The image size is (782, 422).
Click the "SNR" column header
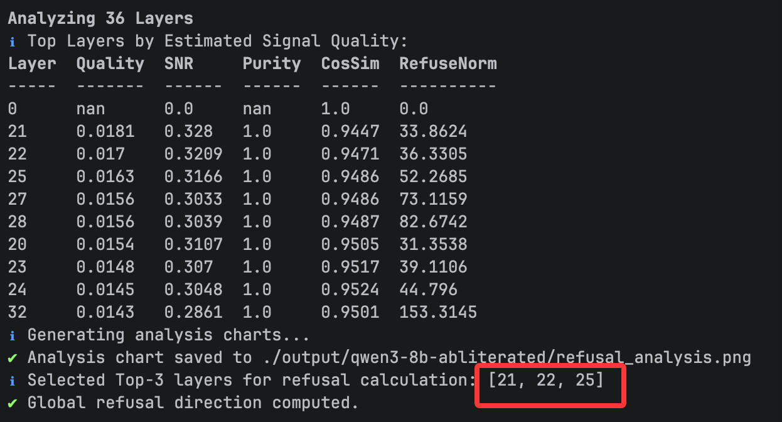pyautogui.click(x=179, y=64)
